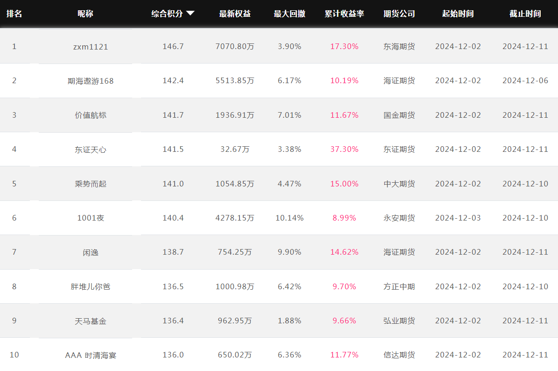Click the rank number 5
The height and width of the screenshot is (371, 558).
pyautogui.click(x=14, y=184)
